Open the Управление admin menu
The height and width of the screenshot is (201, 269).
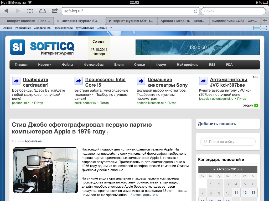23,28
